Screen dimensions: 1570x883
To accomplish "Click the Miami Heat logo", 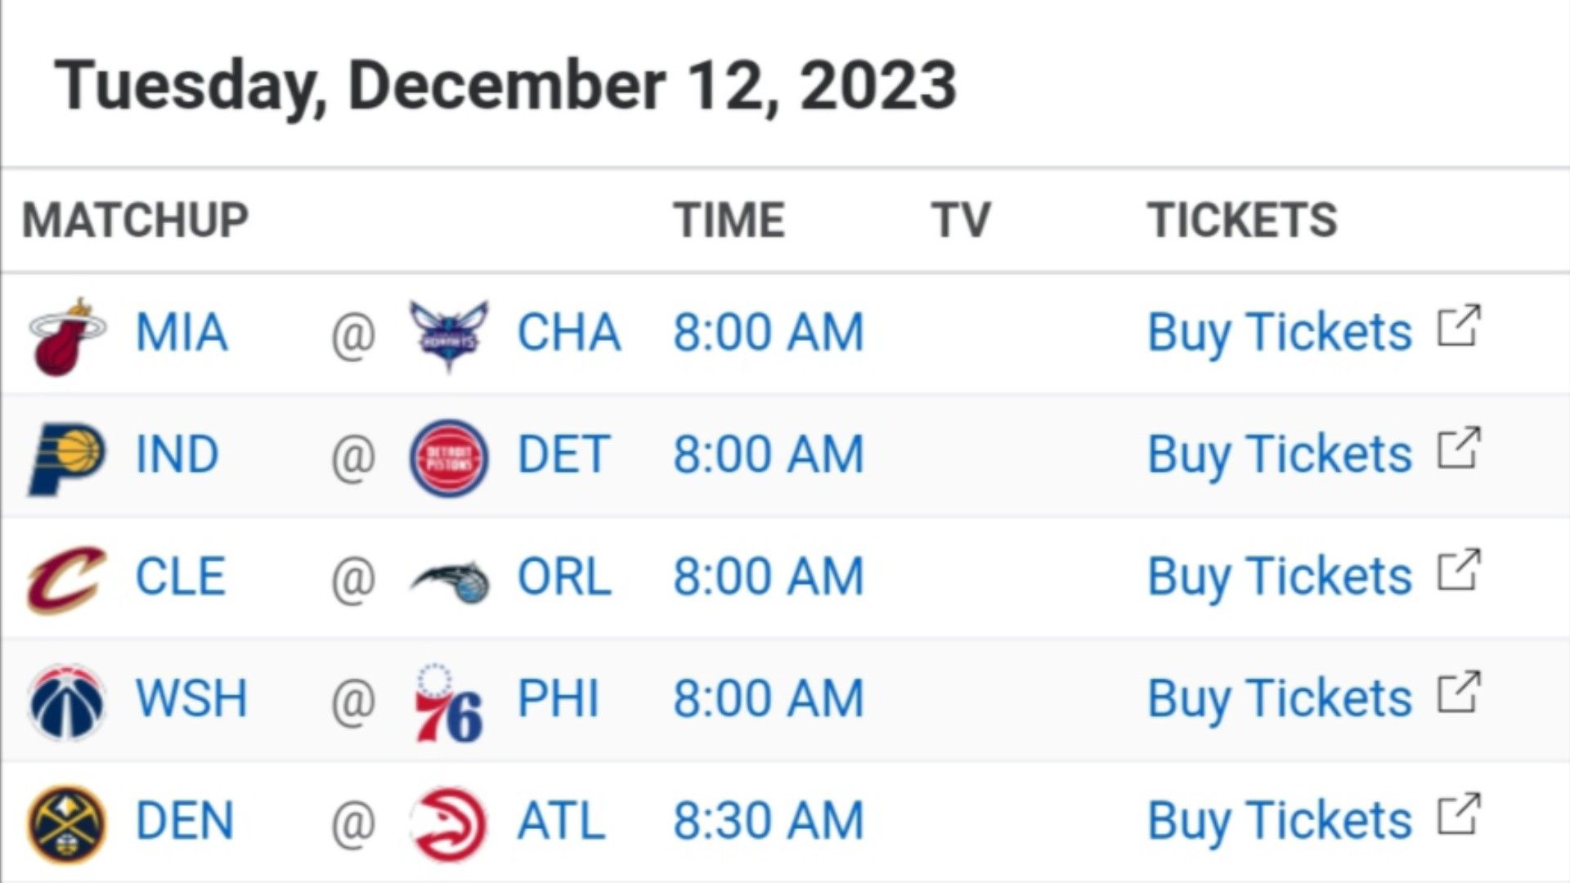I will pos(67,335).
